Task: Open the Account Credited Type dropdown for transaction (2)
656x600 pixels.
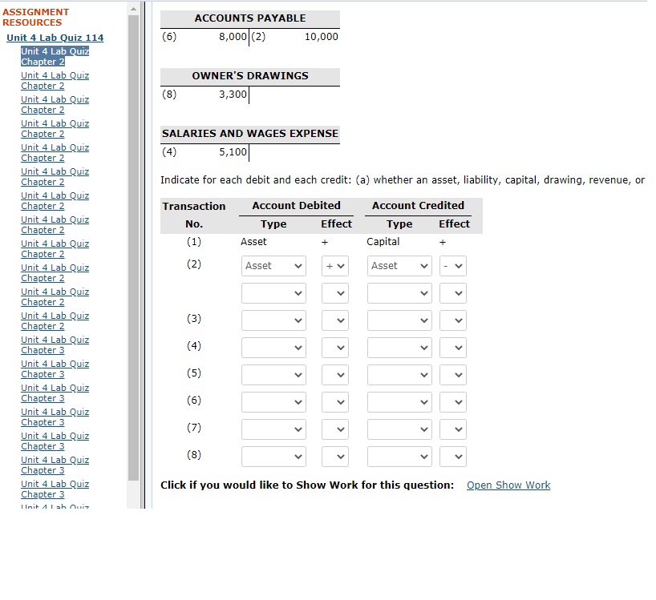Action: 399,265
